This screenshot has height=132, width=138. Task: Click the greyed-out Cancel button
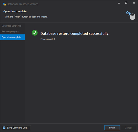click(128, 128)
